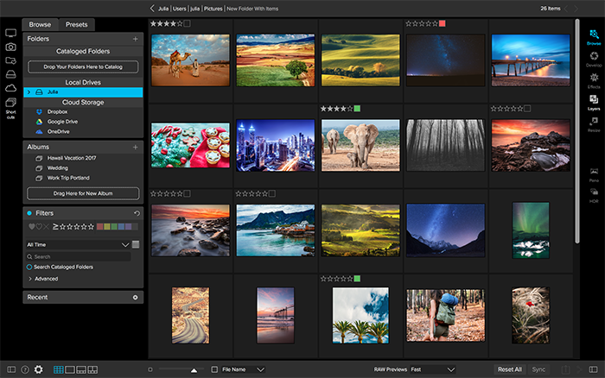Open RAW Previews Fast dropdown
Screen dimensions: 605x378
pos(432,369)
